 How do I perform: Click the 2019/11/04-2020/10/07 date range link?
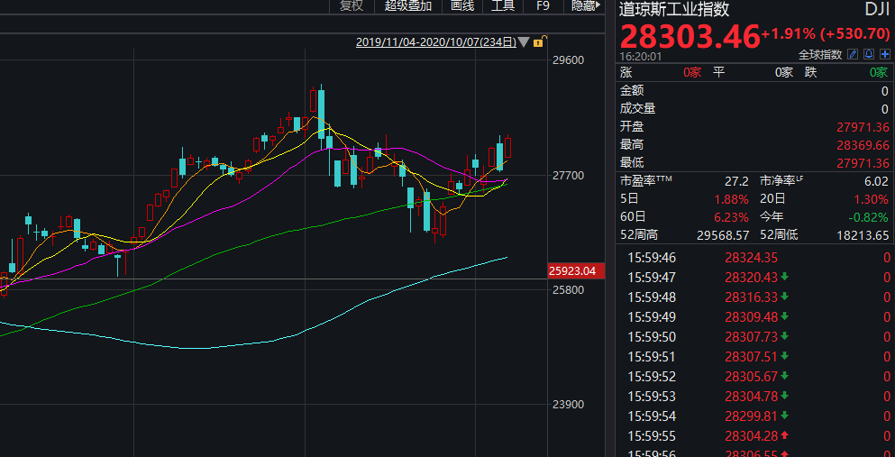click(x=435, y=42)
